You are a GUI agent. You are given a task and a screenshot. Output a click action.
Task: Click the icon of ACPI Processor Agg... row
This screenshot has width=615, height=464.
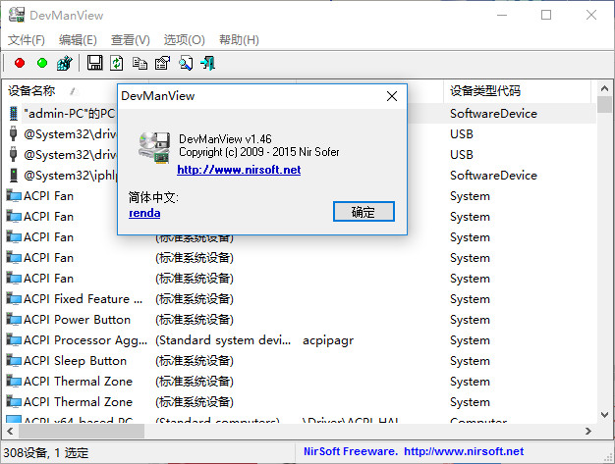pos(14,339)
